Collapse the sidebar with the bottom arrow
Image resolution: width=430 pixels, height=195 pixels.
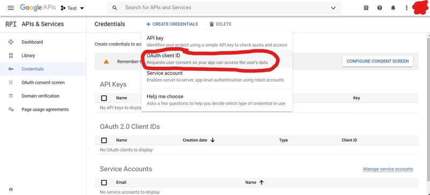pos(11,189)
